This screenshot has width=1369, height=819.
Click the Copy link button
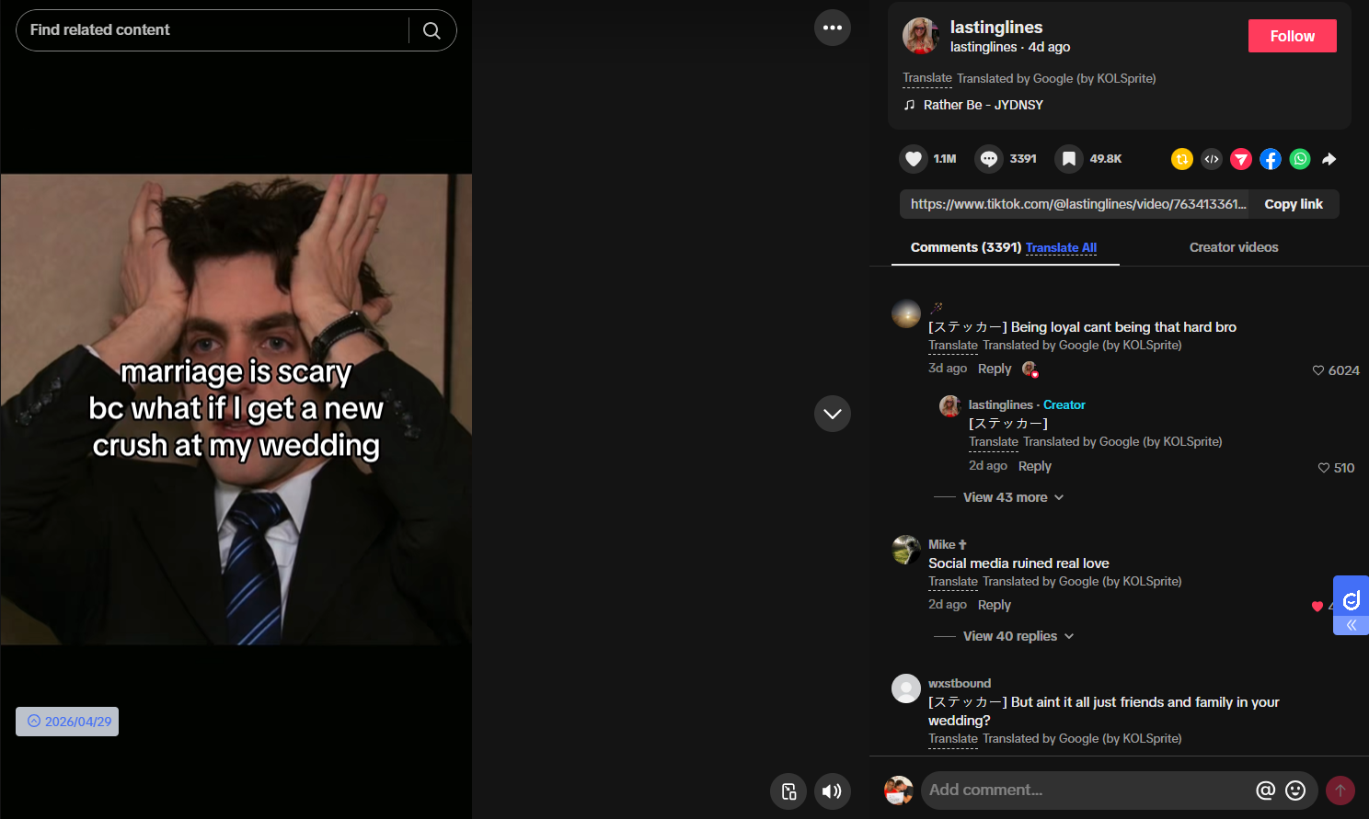[x=1294, y=204]
